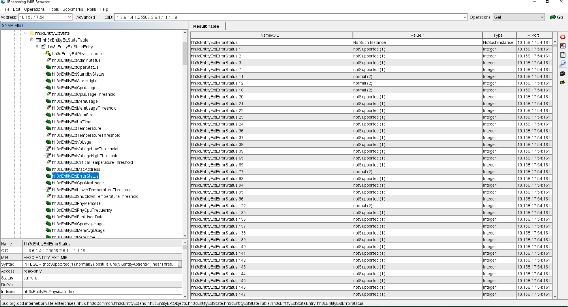Collapse the hh3cEntityExtStateTable node

[x=32, y=40]
